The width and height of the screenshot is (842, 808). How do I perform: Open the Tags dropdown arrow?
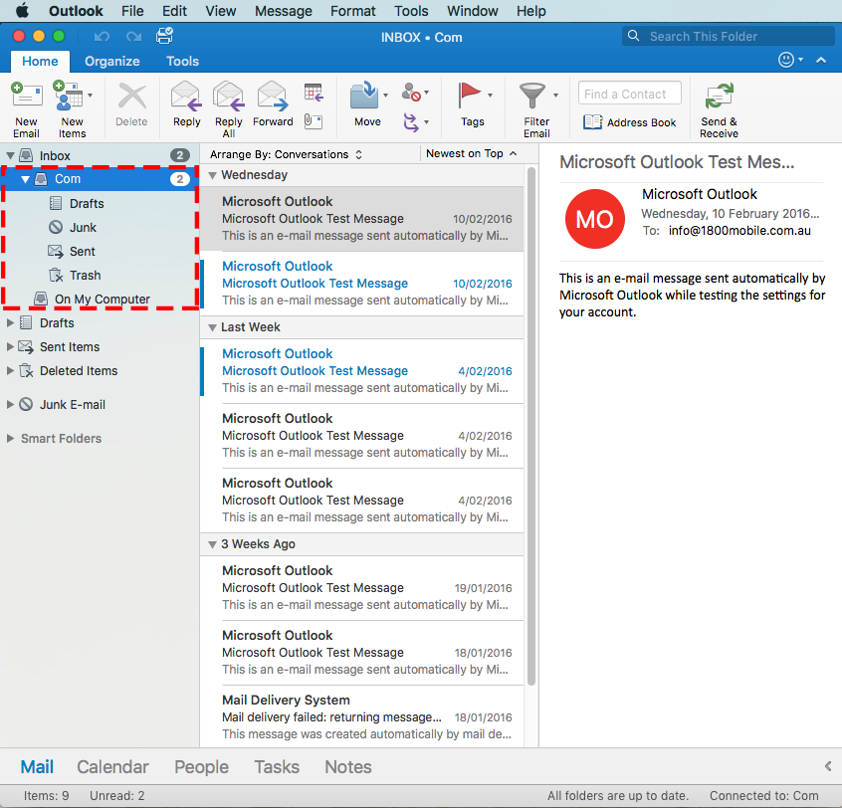[x=490, y=96]
